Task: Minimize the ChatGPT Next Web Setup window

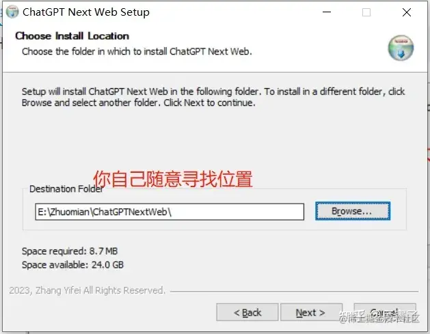Action: 327,12
